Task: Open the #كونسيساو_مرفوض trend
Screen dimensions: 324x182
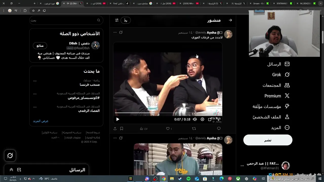Action: pyautogui.click(x=84, y=98)
